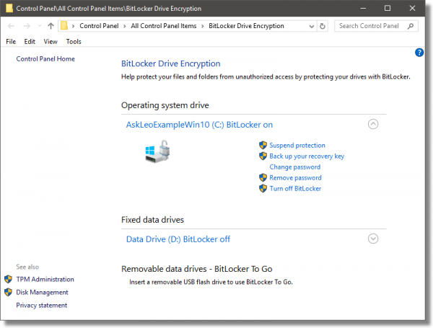Expand chevron after All Control Panel Items
This screenshot has height=328, width=433.
coord(203,26)
